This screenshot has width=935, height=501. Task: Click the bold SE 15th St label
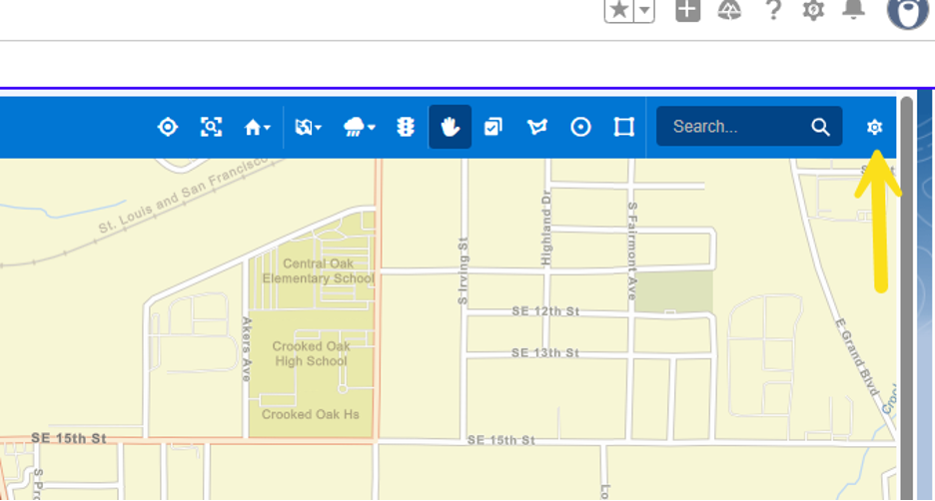click(x=69, y=438)
